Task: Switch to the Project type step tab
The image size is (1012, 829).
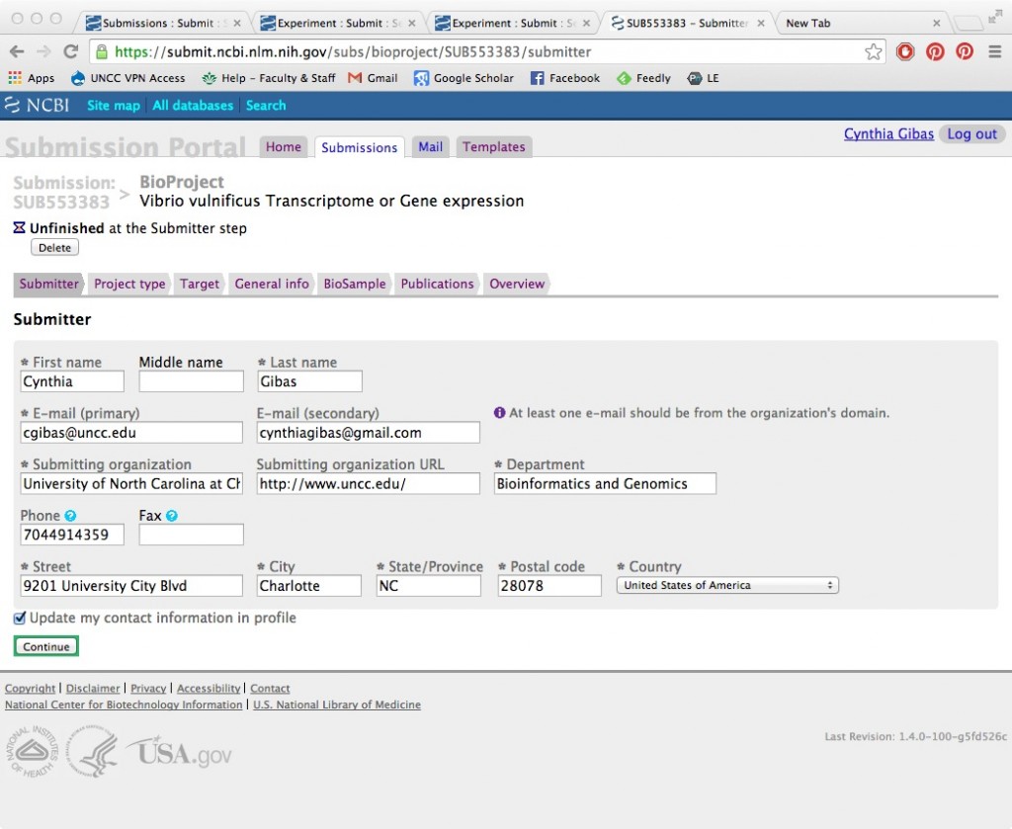Action: [x=129, y=284]
